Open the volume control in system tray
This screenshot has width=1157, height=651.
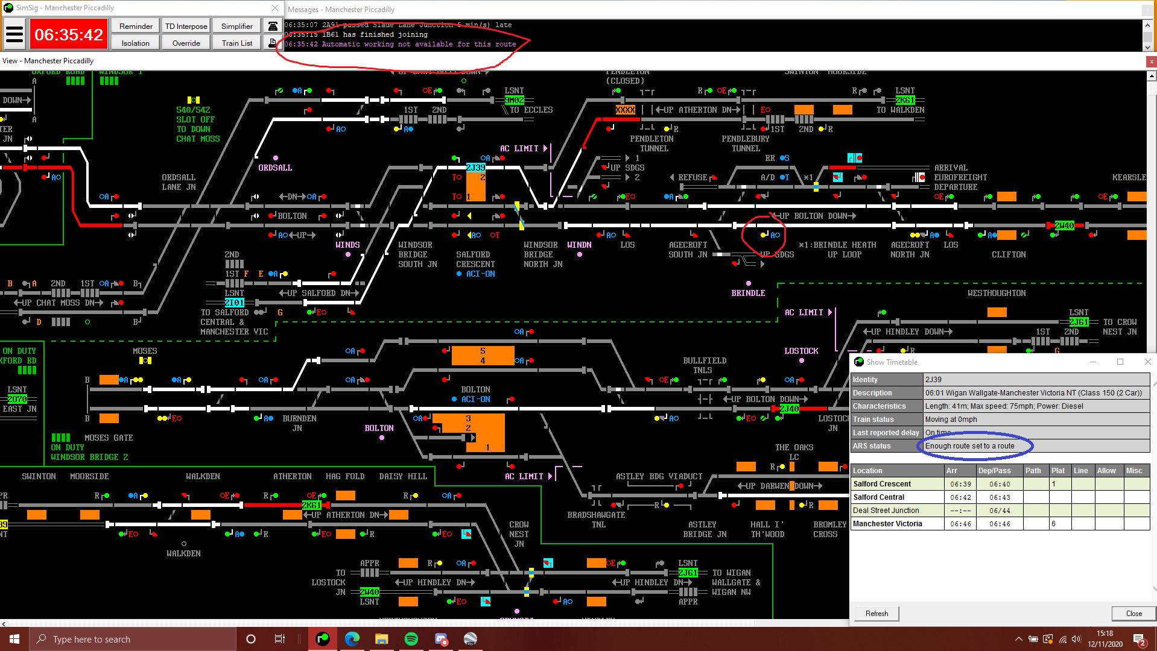pos(1077,639)
